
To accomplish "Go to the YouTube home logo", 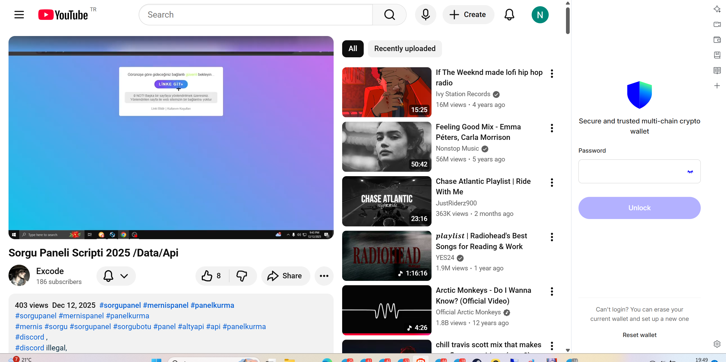I will (63, 15).
